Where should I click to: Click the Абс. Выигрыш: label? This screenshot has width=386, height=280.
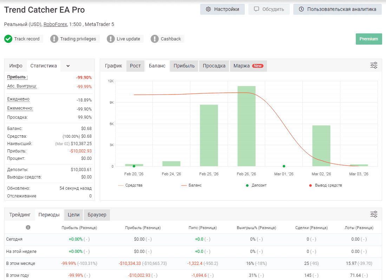pos(22,86)
